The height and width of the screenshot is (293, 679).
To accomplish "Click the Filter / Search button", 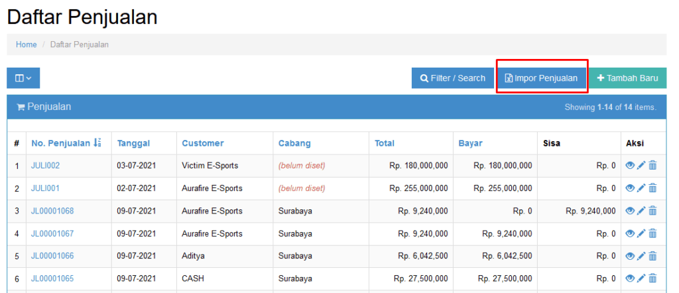I will click(452, 78).
